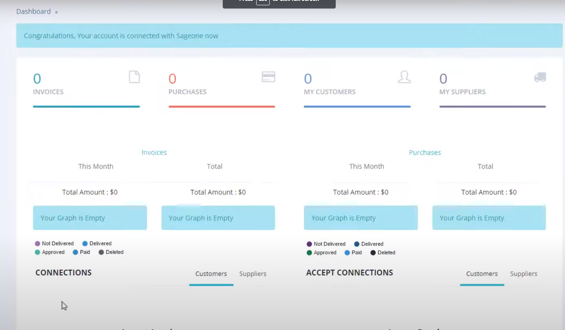Click the Invoices document icon
The width and height of the screenshot is (565, 330).
[x=135, y=77]
